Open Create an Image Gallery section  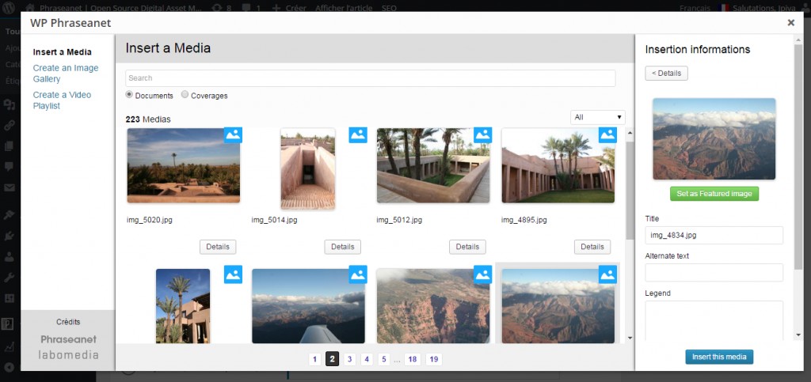click(66, 74)
